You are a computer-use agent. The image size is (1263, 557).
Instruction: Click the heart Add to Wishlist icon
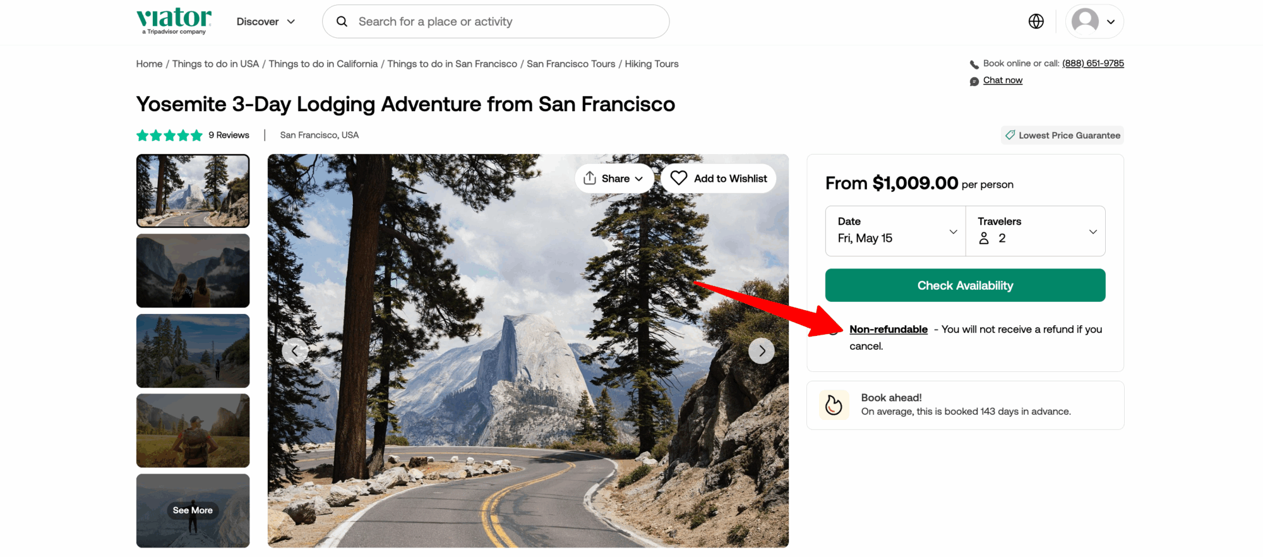(x=679, y=179)
